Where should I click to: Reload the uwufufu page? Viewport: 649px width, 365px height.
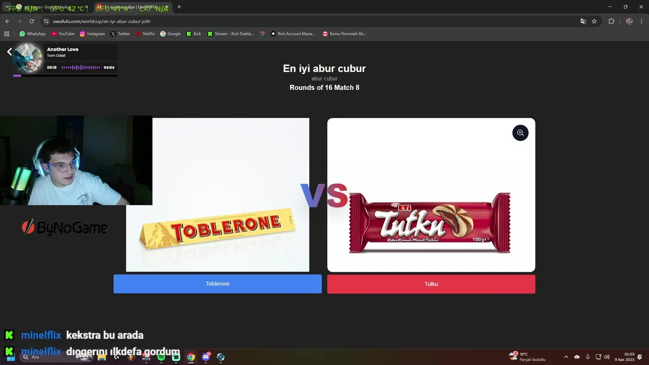pos(31,21)
